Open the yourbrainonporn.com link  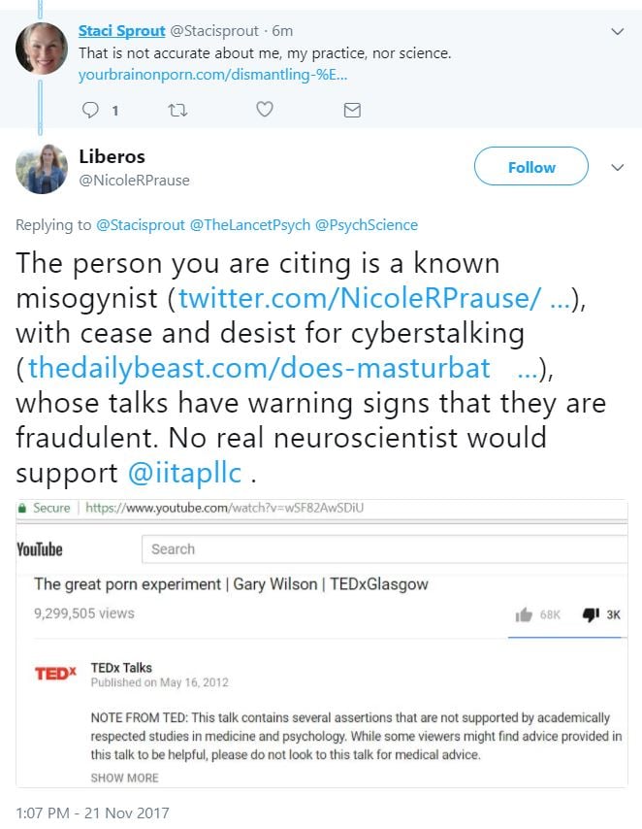pos(211,74)
